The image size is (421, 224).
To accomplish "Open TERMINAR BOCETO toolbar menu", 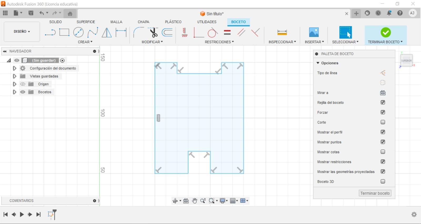I will [x=385, y=42].
